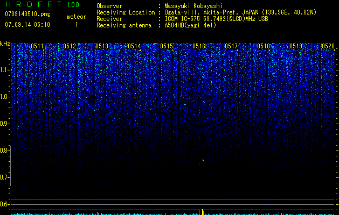The image size is (339, 215).
Task: Select the file name 0709140510.png
Action: click(27, 14)
